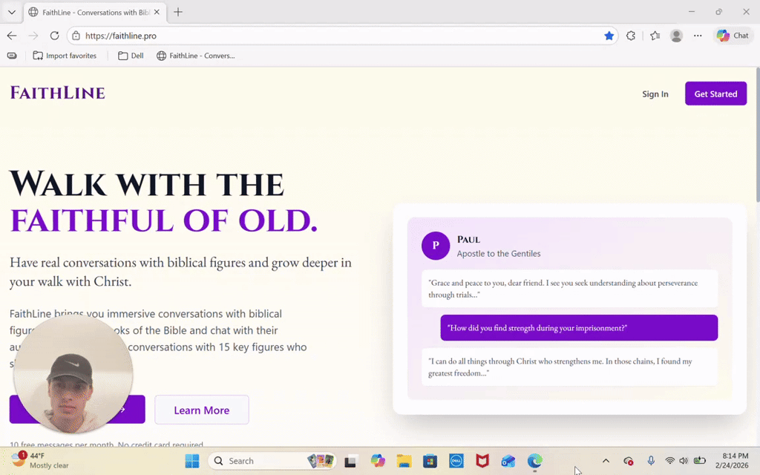Launch Copilot from the taskbar
760x475 pixels.
coord(378,461)
